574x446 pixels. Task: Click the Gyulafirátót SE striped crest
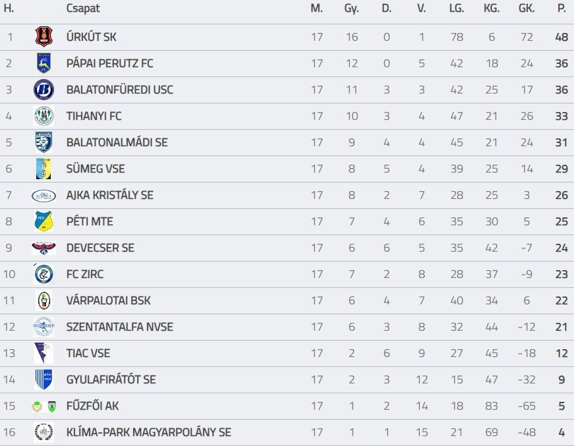[43, 379]
